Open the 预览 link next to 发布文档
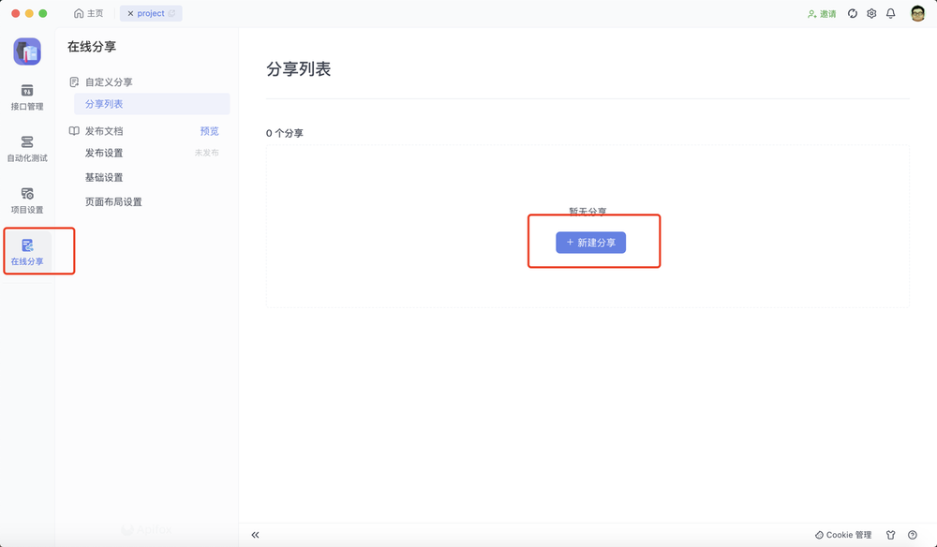This screenshot has width=937, height=547. tap(209, 130)
